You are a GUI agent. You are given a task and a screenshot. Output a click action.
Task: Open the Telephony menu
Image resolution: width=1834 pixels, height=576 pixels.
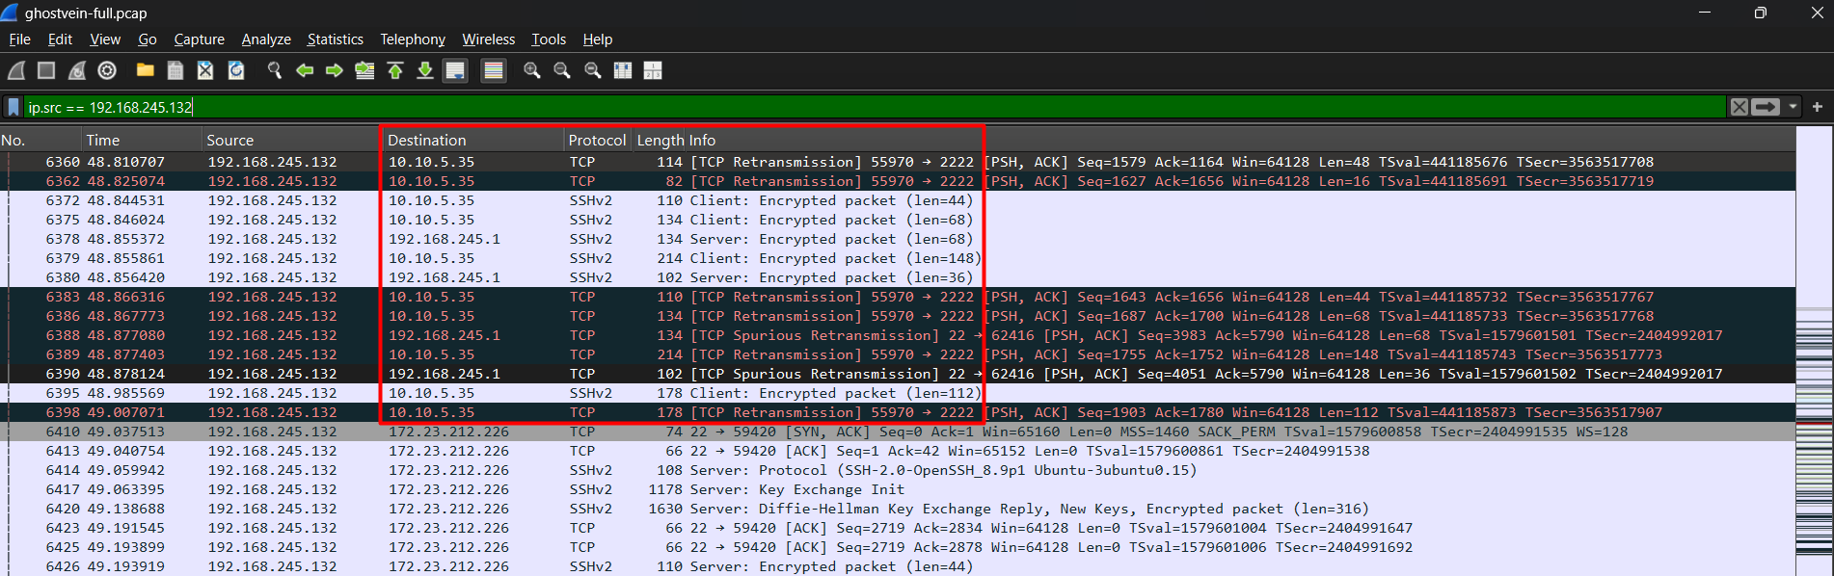pyautogui.click(x=413, y=39)
